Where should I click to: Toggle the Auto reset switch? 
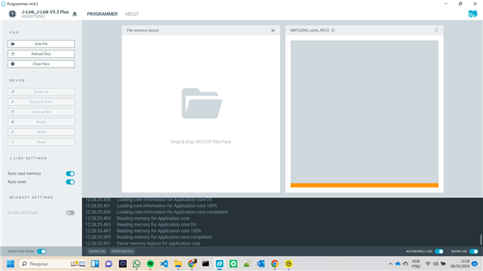tap(70, 182)
